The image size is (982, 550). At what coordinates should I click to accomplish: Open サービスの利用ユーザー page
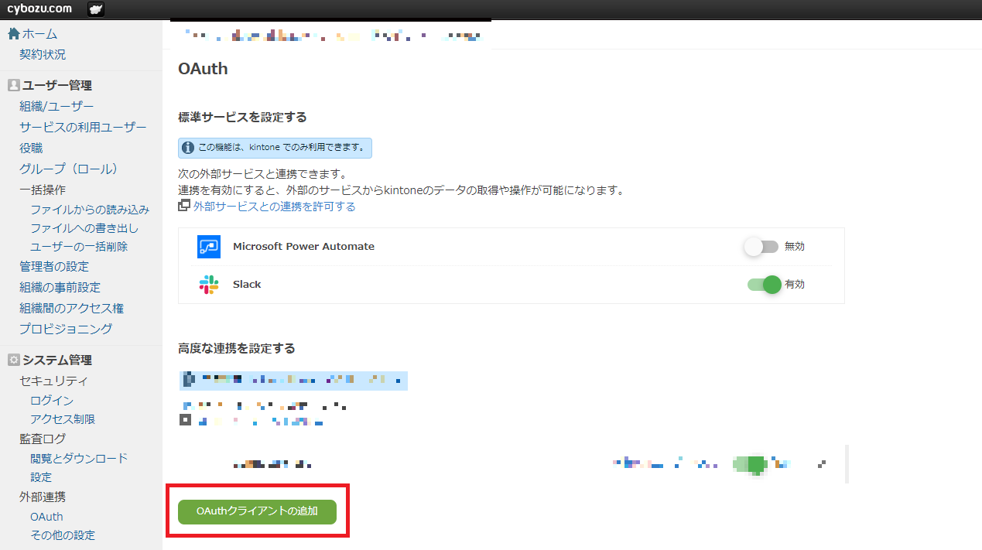[83, 127]
